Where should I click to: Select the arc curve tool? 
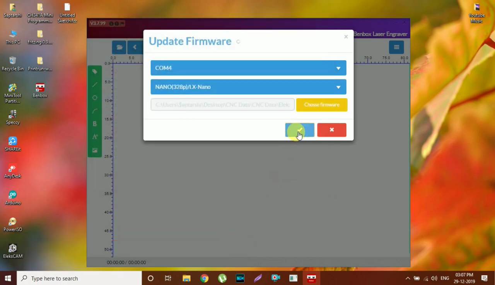[95, 111]
